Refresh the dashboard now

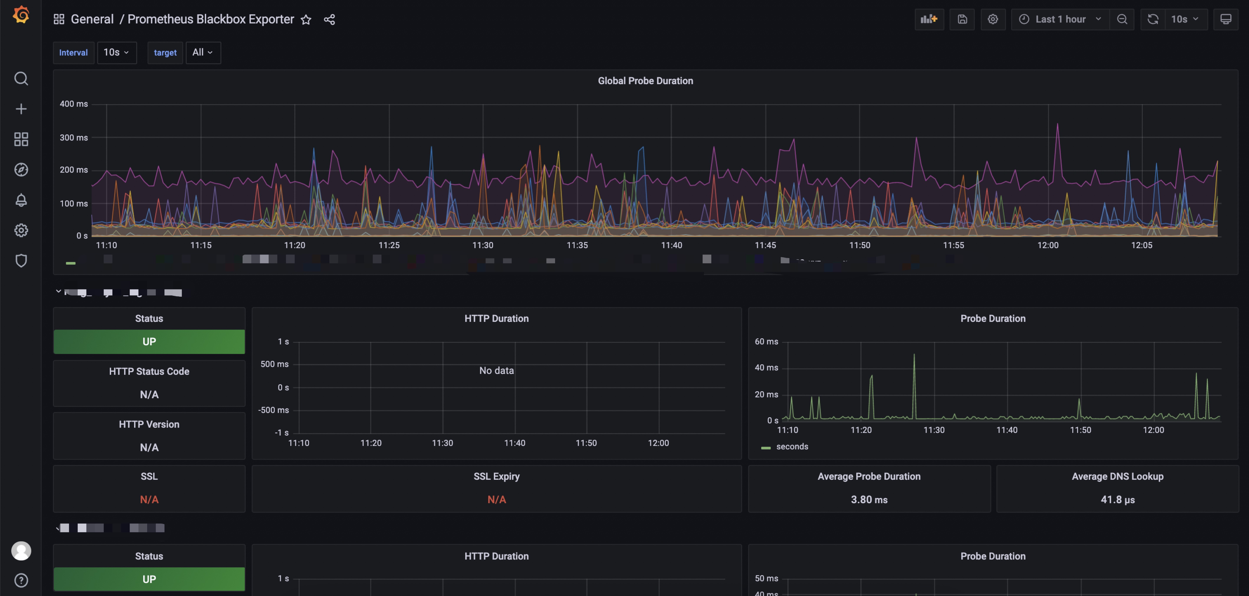[x=1153, y=20]
